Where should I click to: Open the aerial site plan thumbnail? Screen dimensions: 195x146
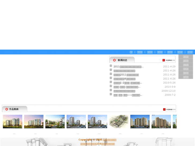click(119, 122)
